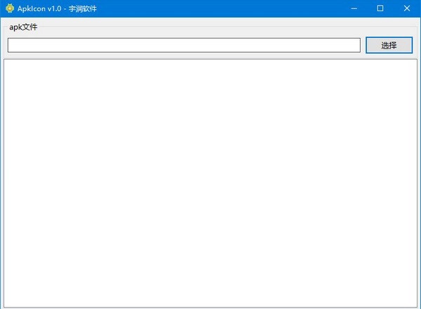Image resolution: width=421 pixels, height=309 pixels.
Task: Click the top-left corner of the results pane
Action: 8,64
